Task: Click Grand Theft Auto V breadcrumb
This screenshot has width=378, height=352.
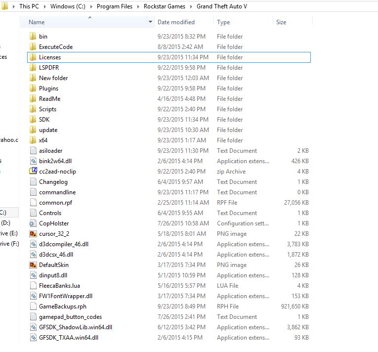Action: (222, 6)
